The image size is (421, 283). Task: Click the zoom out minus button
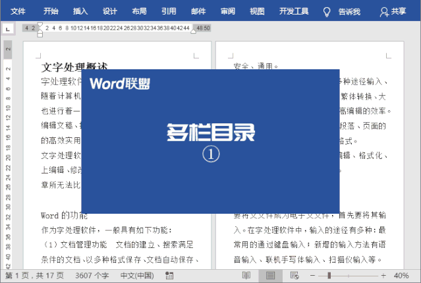point(312,276)
